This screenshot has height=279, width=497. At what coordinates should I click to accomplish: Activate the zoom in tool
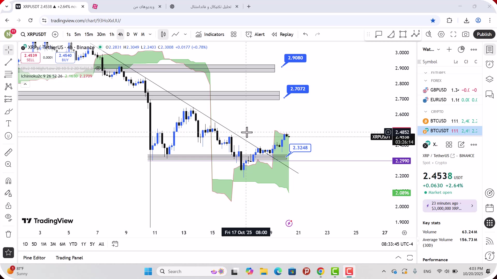coord(9,164)
